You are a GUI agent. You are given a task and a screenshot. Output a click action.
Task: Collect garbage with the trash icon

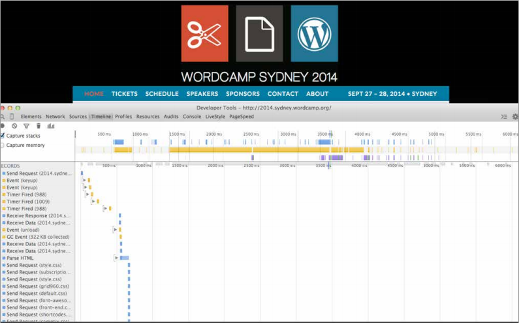pyautogui.click(x=39, y=126)
